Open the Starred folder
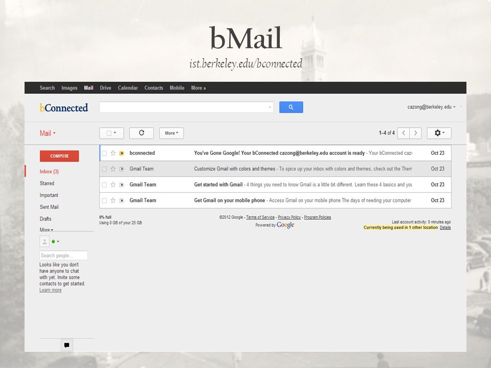This screenshot has height=368, width=491. 47,183
